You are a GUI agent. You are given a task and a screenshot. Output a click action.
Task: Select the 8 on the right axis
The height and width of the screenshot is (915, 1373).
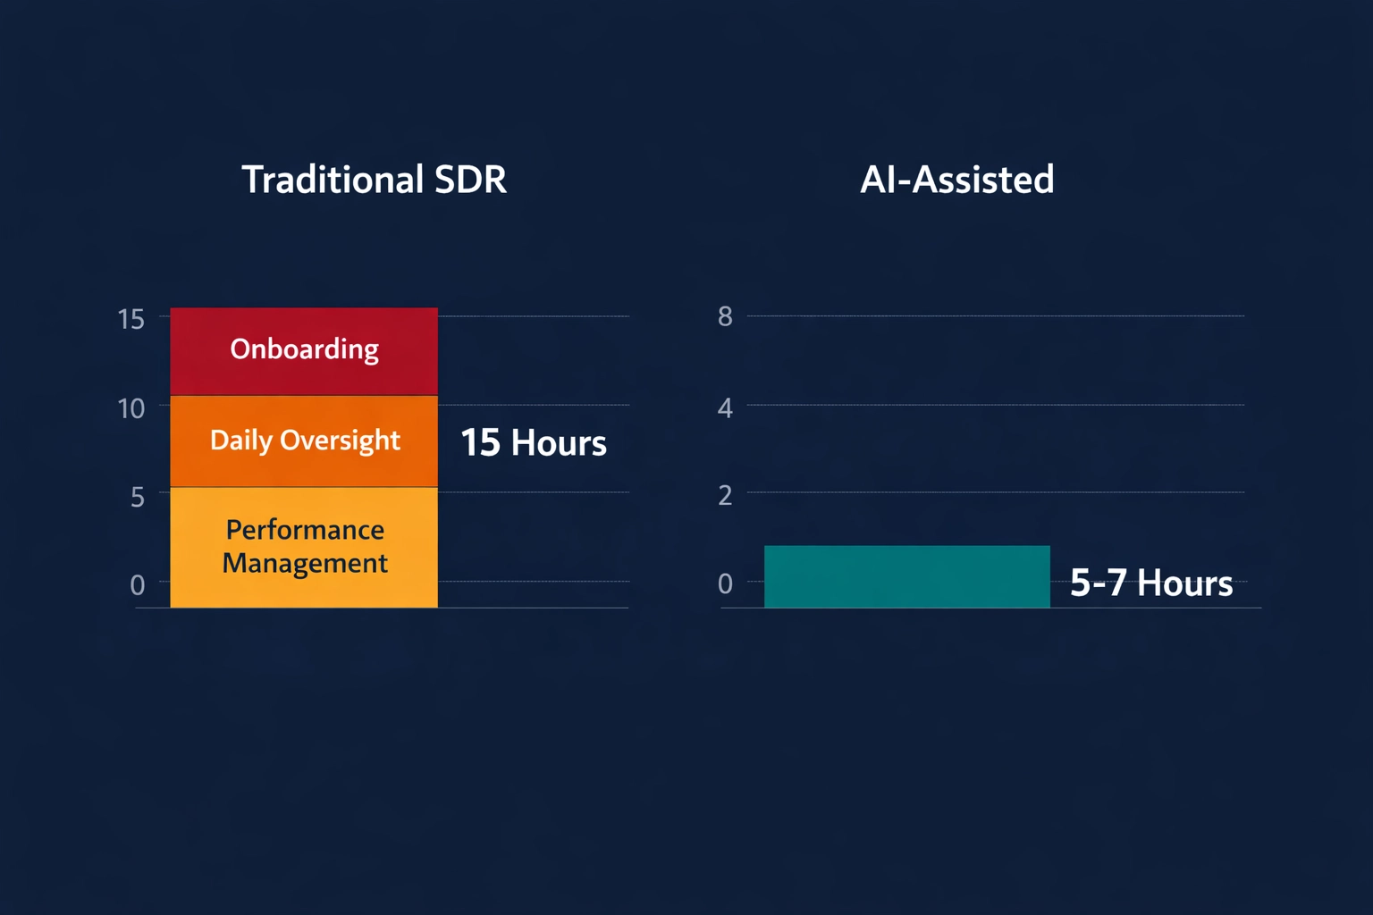click(x=724, y=317)
